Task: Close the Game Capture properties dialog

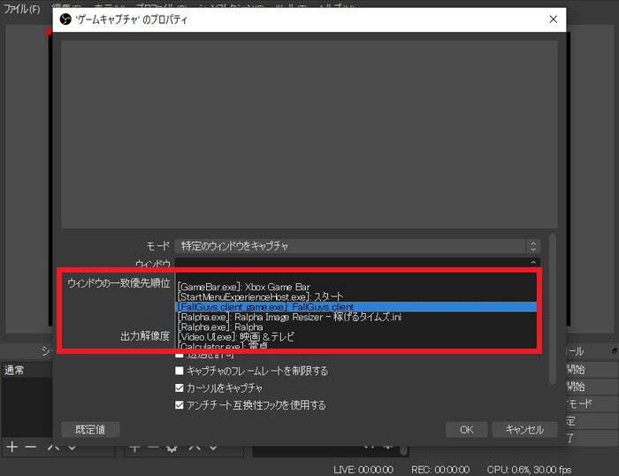Action: [x=553, y=19]
